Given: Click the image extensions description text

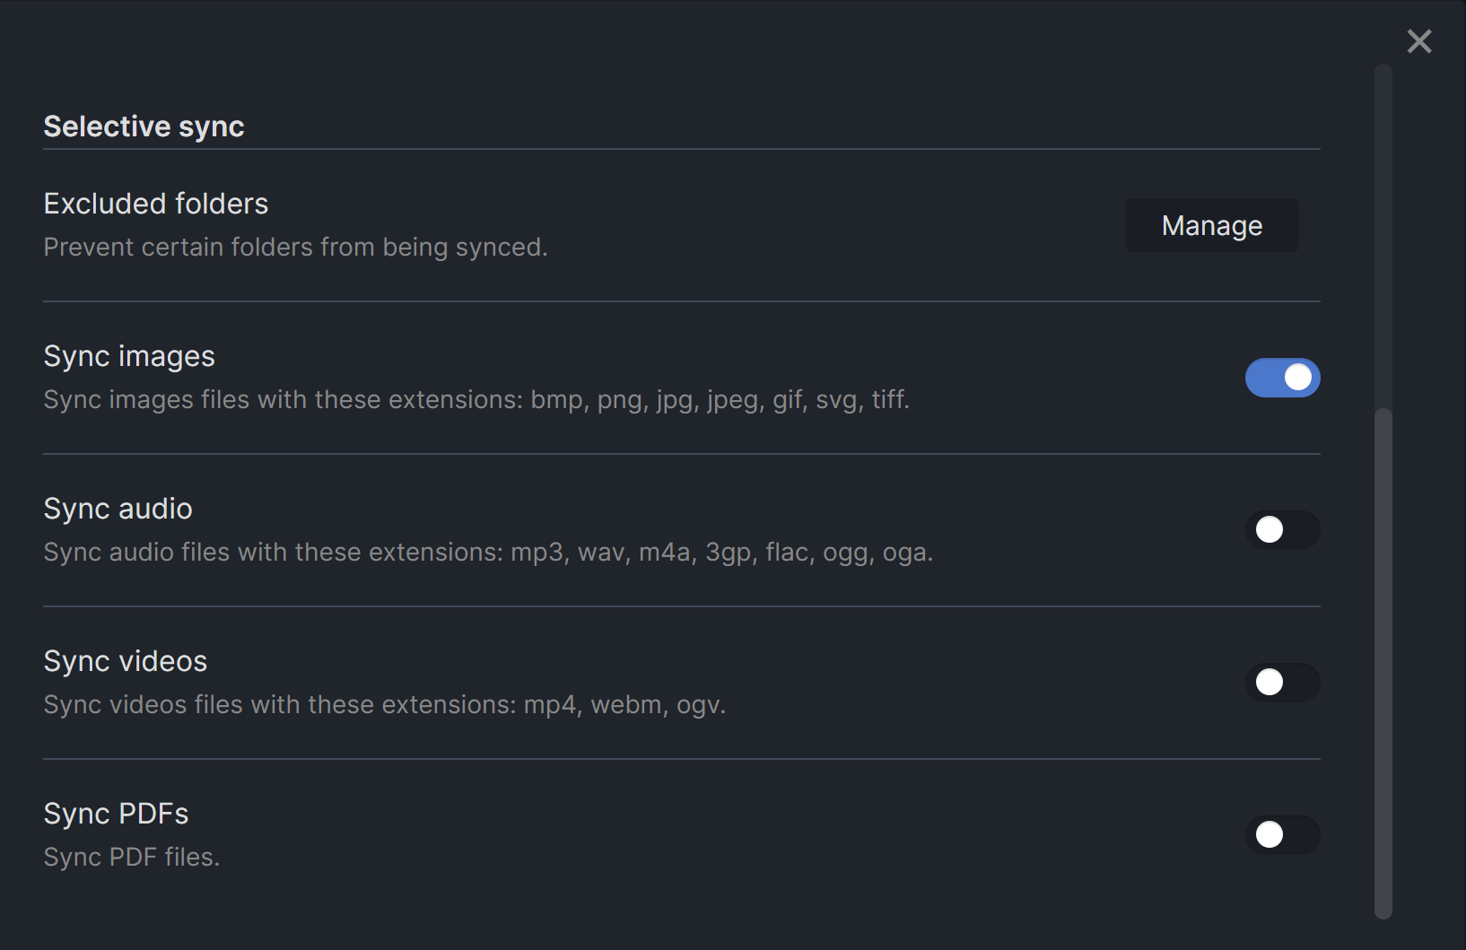Looking at the screenshot, I should coord(476,399).
